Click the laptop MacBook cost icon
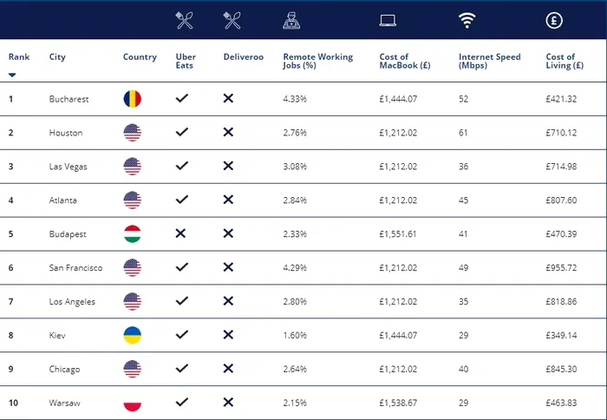607x420 pixels. click(x=388, y=21)
